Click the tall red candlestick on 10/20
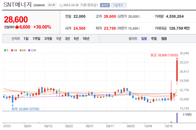This screenshot has width=196, height=130. 177,71
